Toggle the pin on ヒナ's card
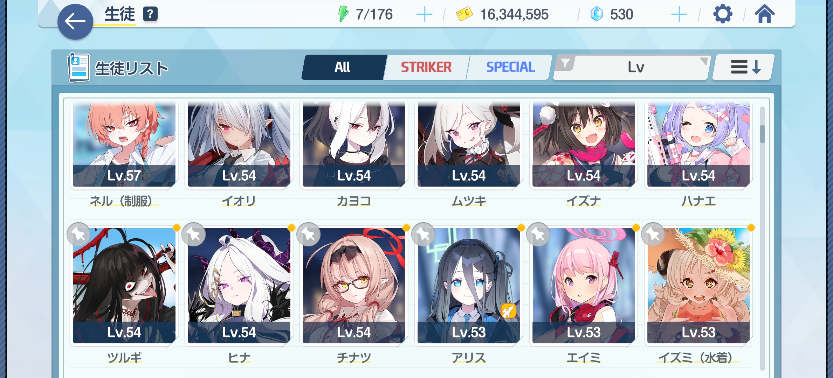833x378 pixels. [194, 234]
